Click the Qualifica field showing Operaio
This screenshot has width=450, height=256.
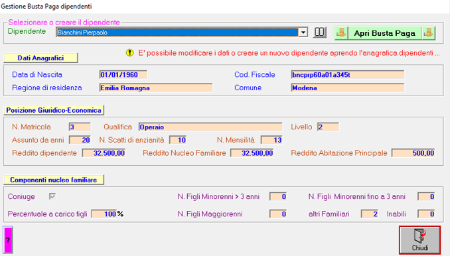click(x=210, y=127)
